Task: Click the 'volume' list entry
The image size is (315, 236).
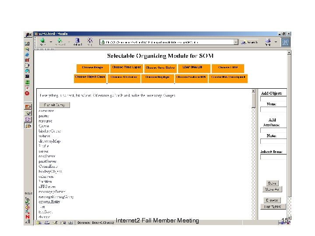Action: click(44, 136)
